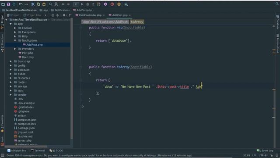
Task: Click the Redo arrow icon
Action: 26,4
